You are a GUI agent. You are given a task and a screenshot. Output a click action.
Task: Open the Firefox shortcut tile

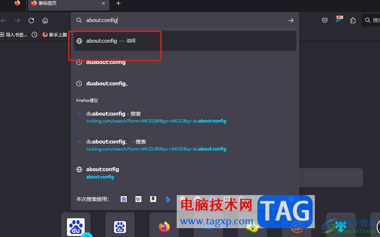(164, 227)
